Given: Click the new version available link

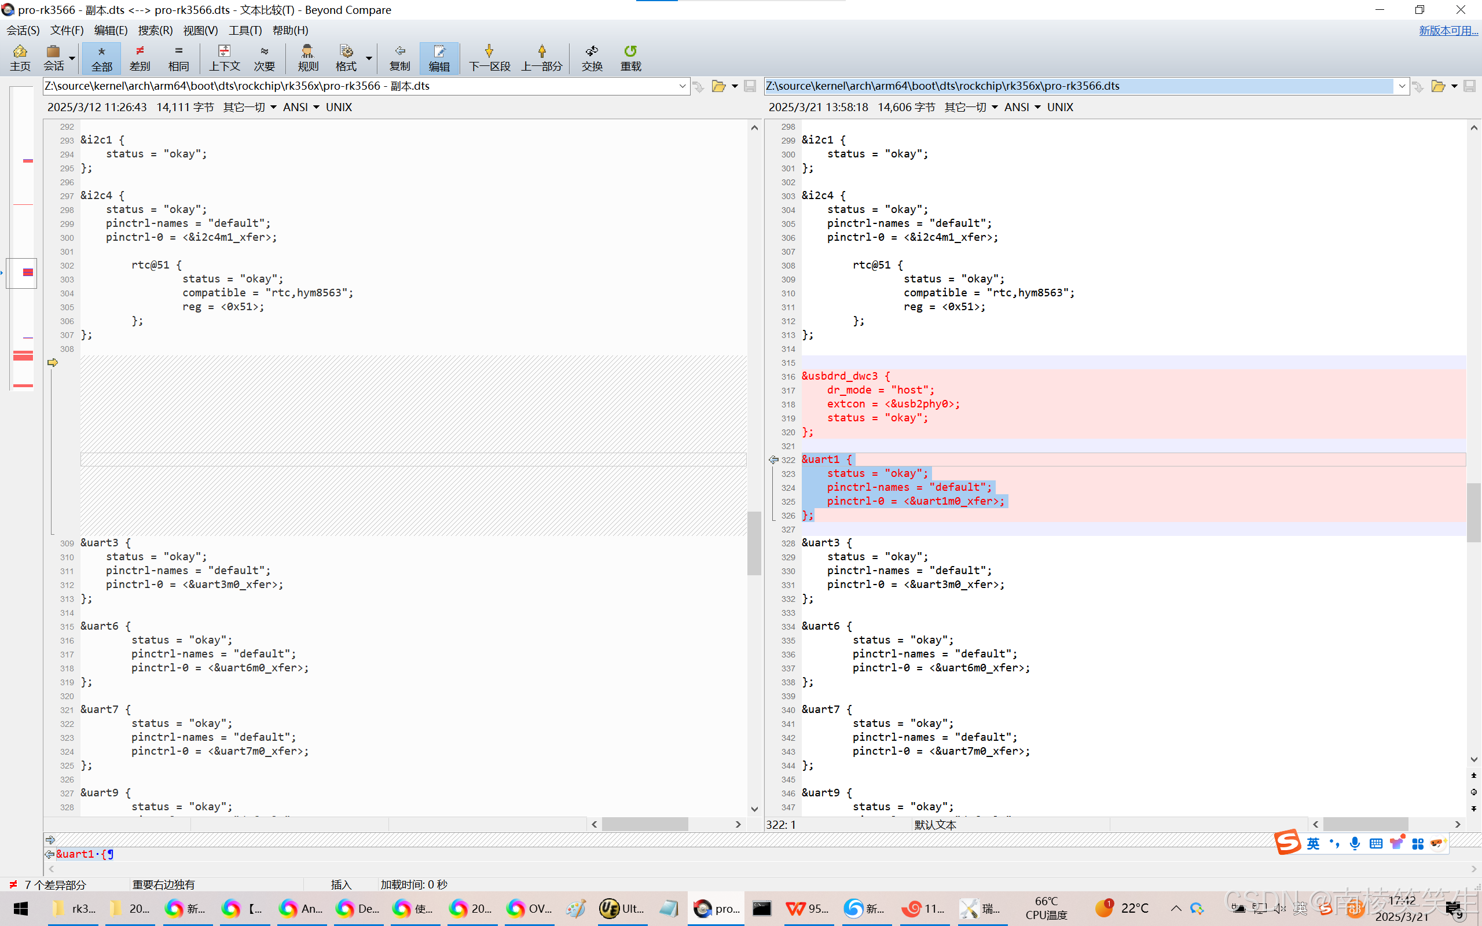Looking at the screenshot, I should 1448,30.
